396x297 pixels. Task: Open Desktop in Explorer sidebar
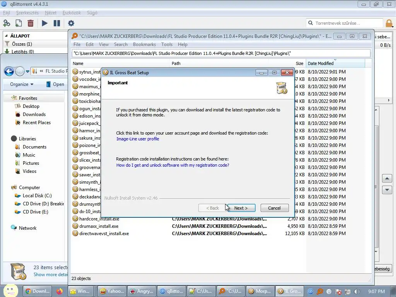(x=31, y=106)
